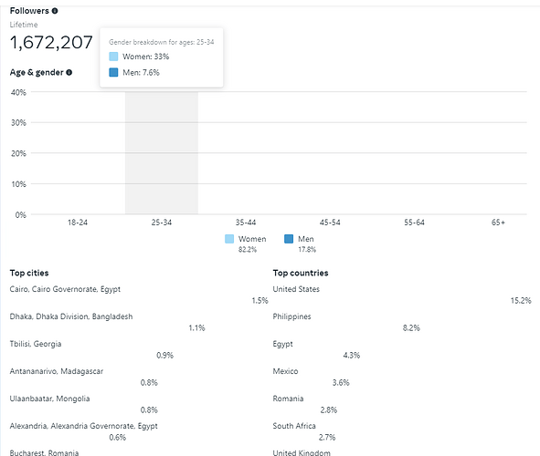Screen dimensions: 540x456
Task: Toggle the Women legend swatch below chart
Action: [x=229, y=239]
